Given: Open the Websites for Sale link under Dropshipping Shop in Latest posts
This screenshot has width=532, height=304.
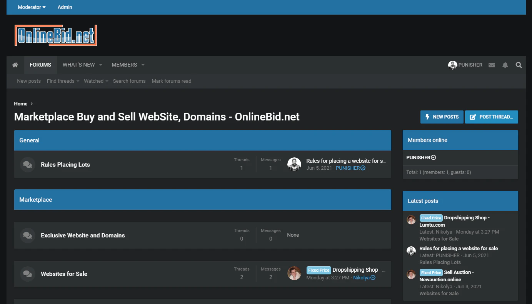Looking at the screenshot, I should (x=439, y=239).
